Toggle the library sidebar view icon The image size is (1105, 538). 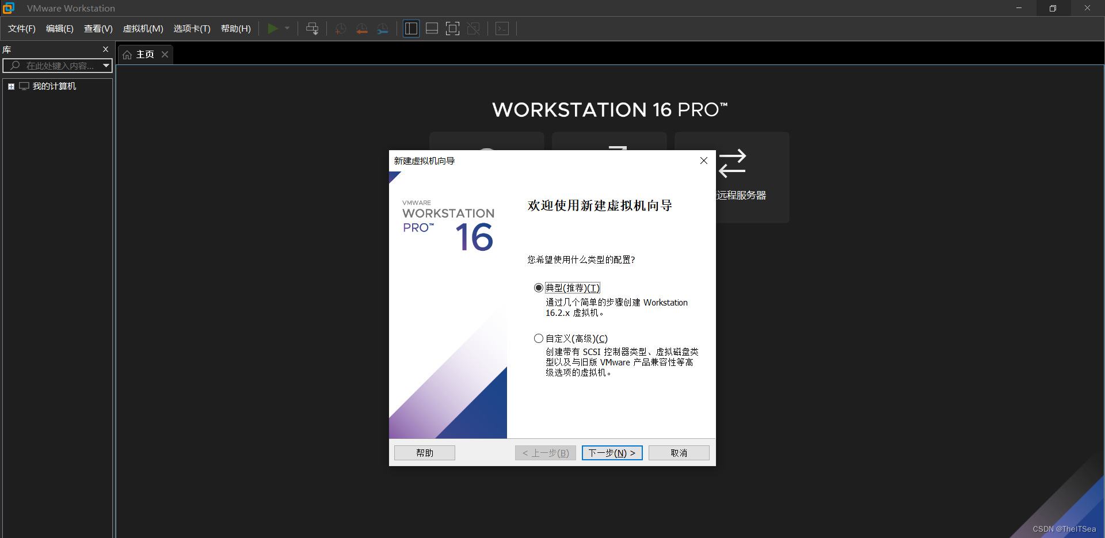[411, 28]
